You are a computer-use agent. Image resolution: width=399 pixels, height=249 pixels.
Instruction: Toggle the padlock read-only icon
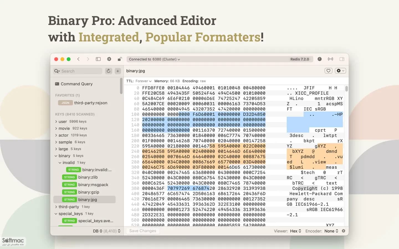tap(120, 59)
